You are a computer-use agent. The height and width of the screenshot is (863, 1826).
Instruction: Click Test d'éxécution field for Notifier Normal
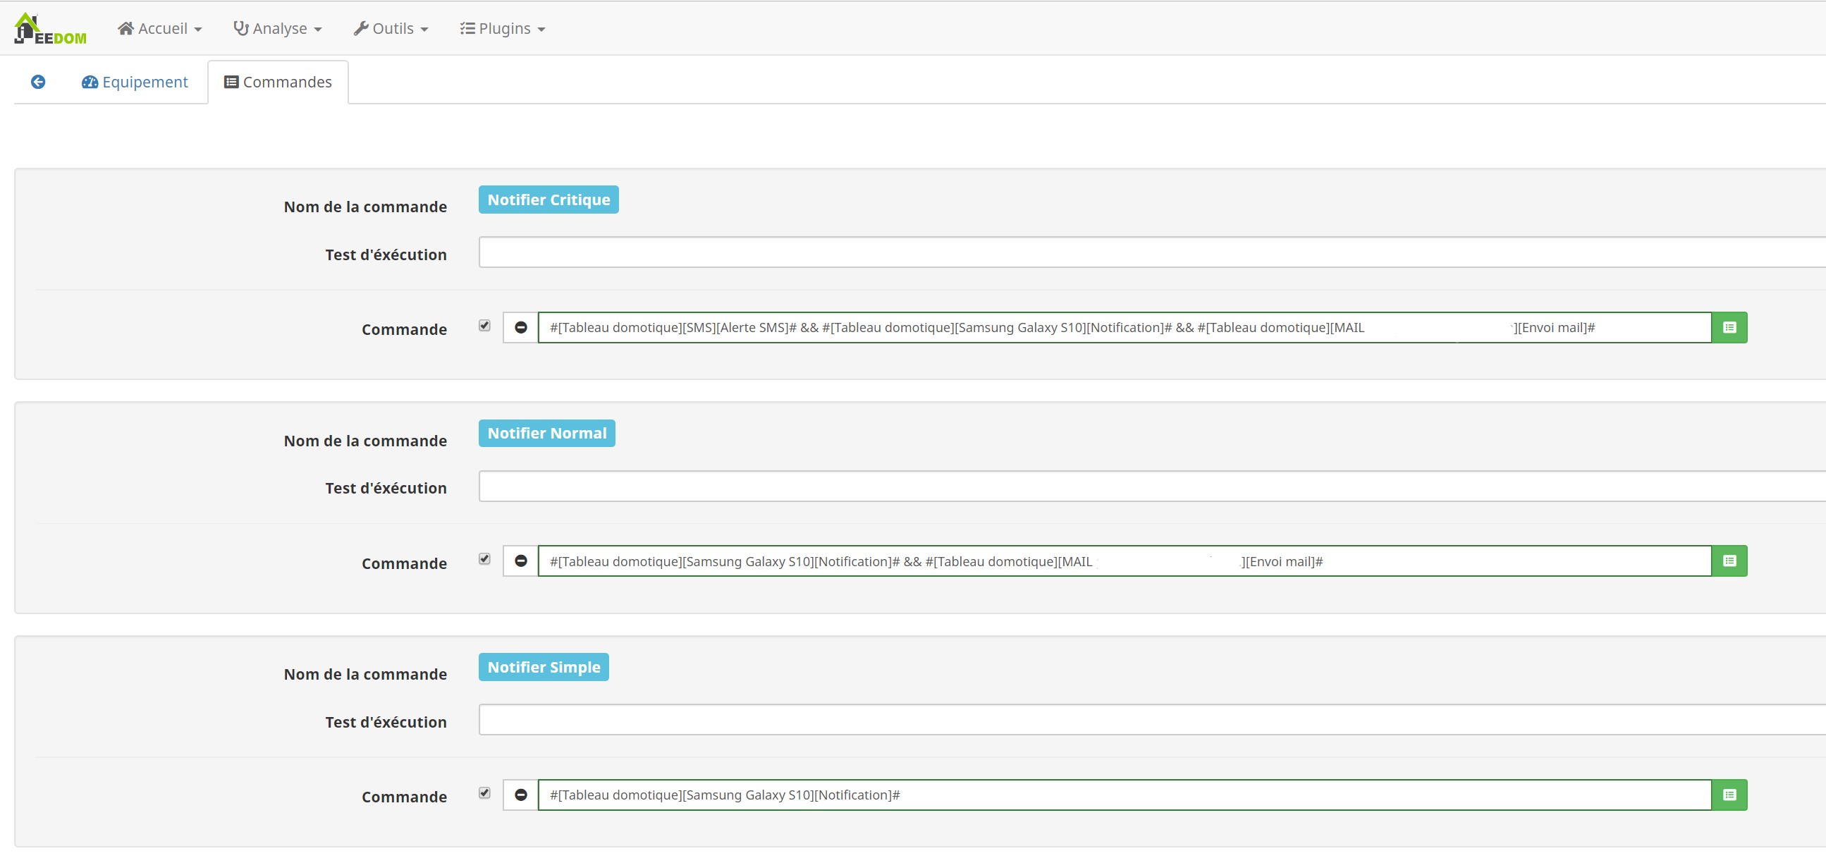click(1152, 486)
